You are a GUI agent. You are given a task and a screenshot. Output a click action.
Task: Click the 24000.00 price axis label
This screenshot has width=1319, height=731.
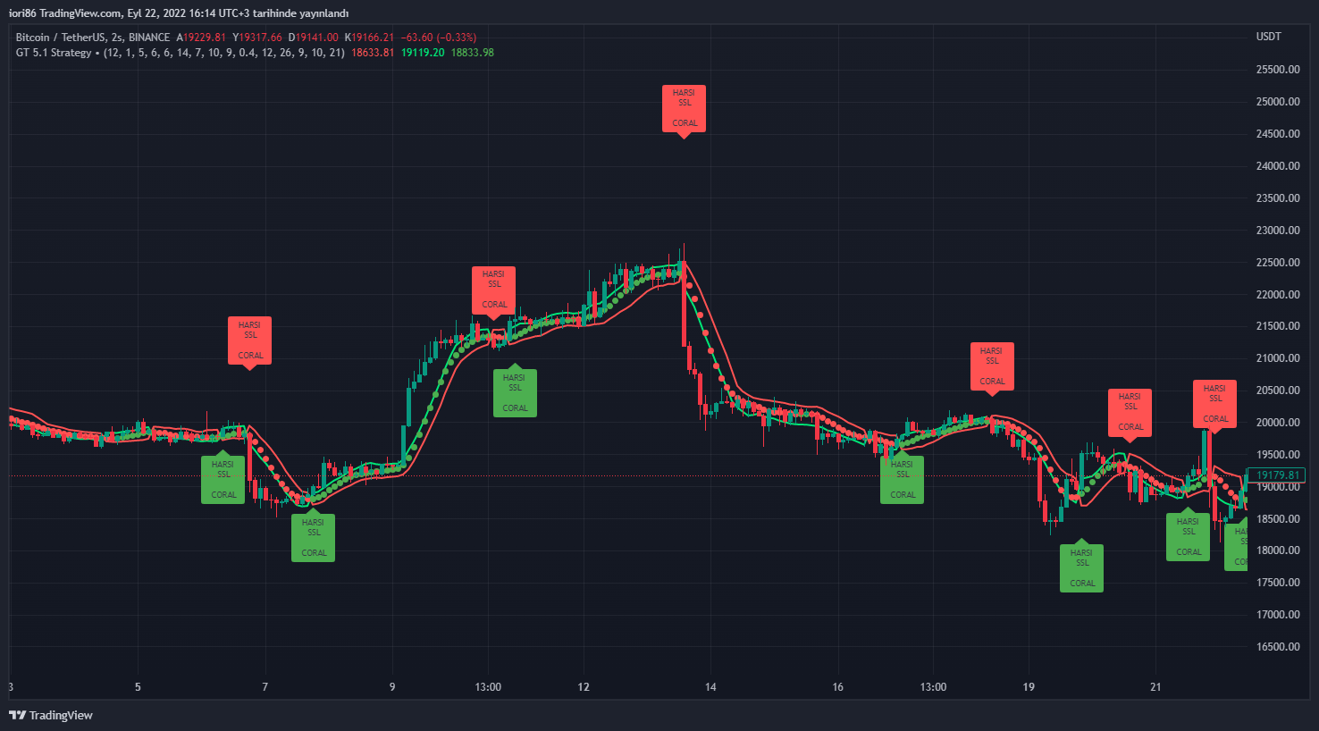pyautogui.click(x=1278, y=166)
